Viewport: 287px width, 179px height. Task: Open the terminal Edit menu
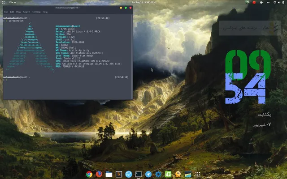tap(12, 12)
